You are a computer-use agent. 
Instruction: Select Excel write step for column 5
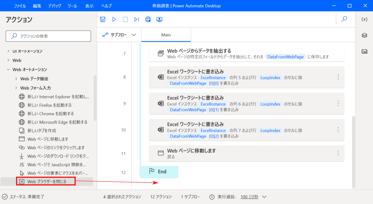[x=246, y=77]
